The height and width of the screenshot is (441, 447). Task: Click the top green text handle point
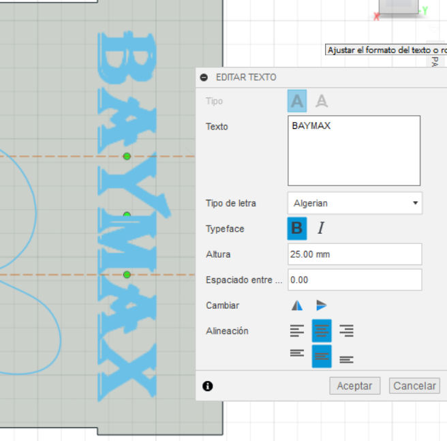(127, 156)
